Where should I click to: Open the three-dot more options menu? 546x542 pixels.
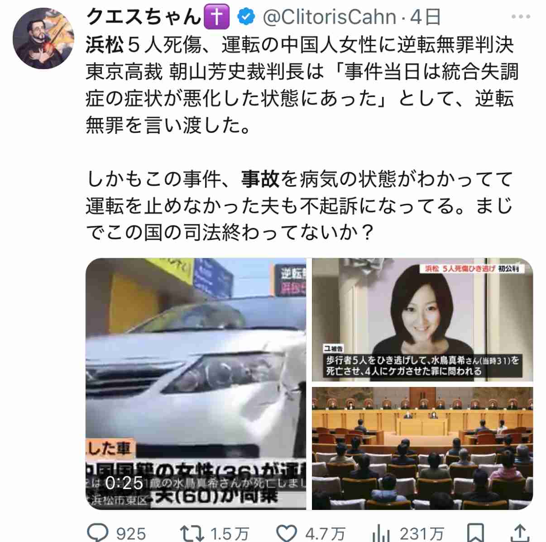pos(521,17)
